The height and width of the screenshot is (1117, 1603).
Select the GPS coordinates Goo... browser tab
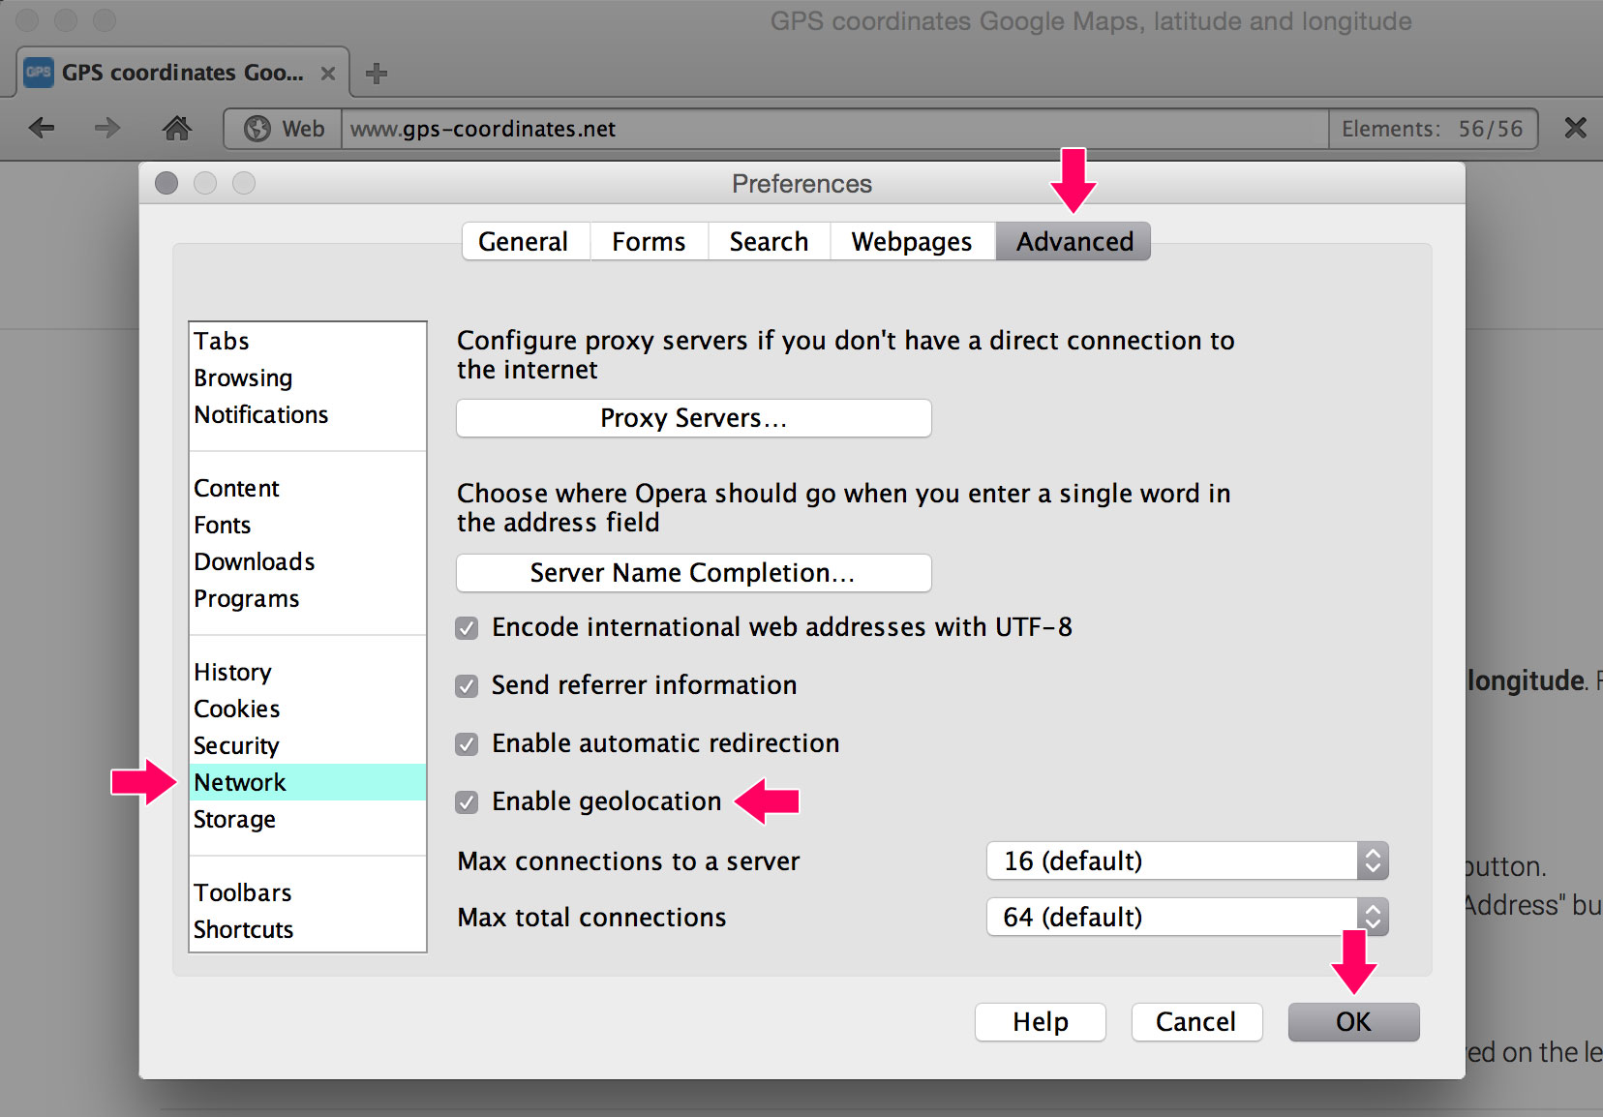point(183,73)
